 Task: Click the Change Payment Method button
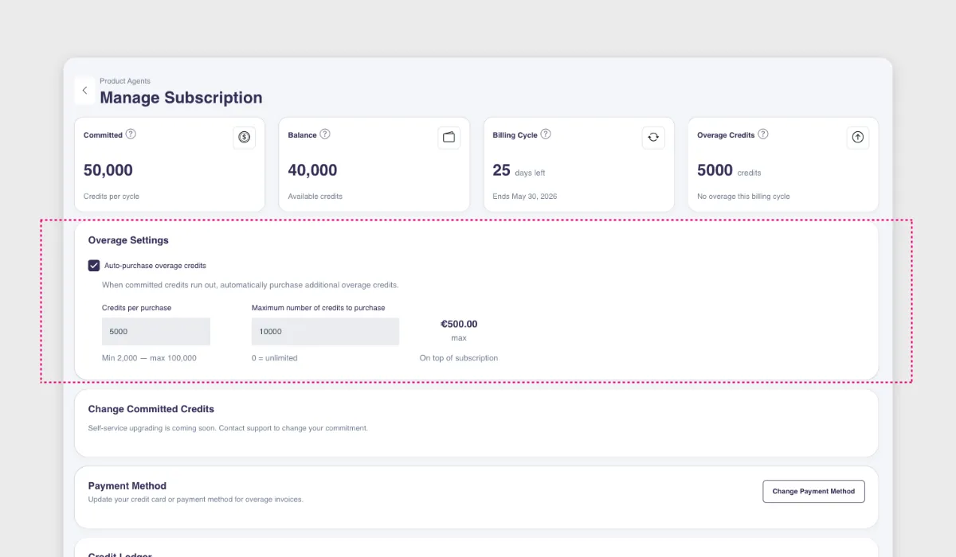[x=813, y=491]
